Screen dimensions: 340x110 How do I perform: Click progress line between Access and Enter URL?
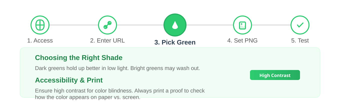(x=74, y=25)
